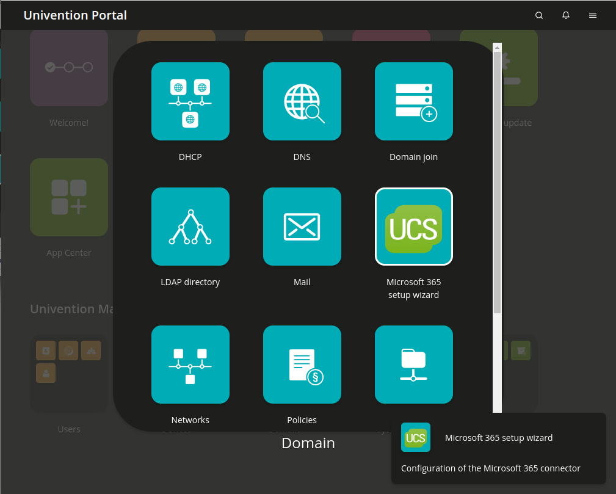This screenshot has height=494, width=616.
Task: Click the 'DHCP' label text
Action: (190, 157)
